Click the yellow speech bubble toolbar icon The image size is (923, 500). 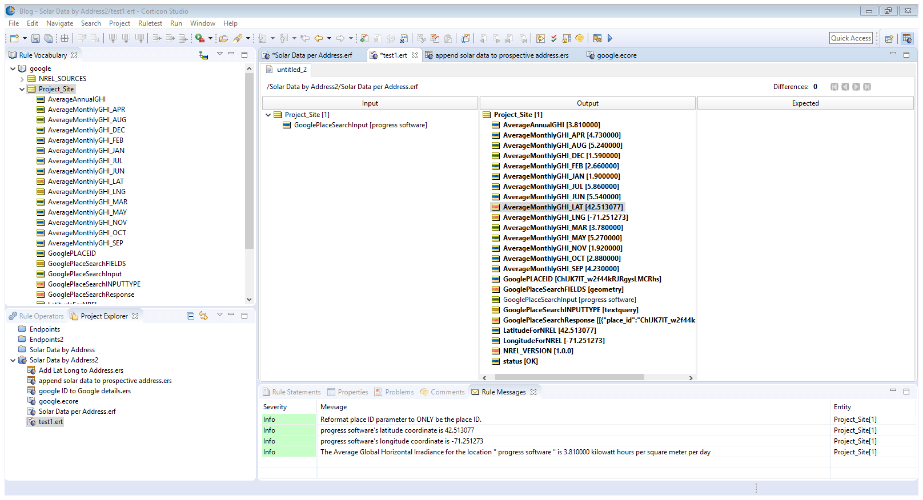580,38
